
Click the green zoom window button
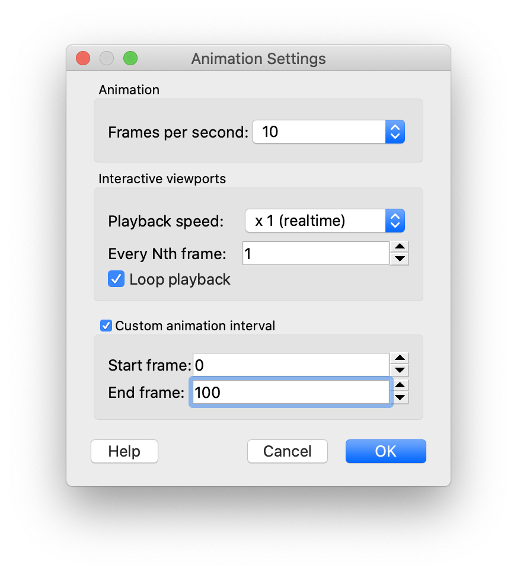[x=130, y=58]
